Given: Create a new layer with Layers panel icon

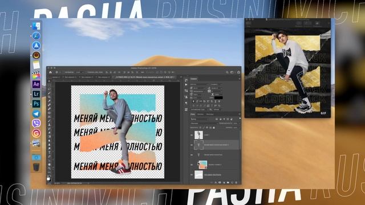Looking at the screenshot, I should coord(232,182).
